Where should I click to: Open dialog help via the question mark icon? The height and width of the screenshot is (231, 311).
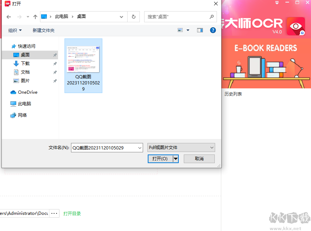point(213,30)
